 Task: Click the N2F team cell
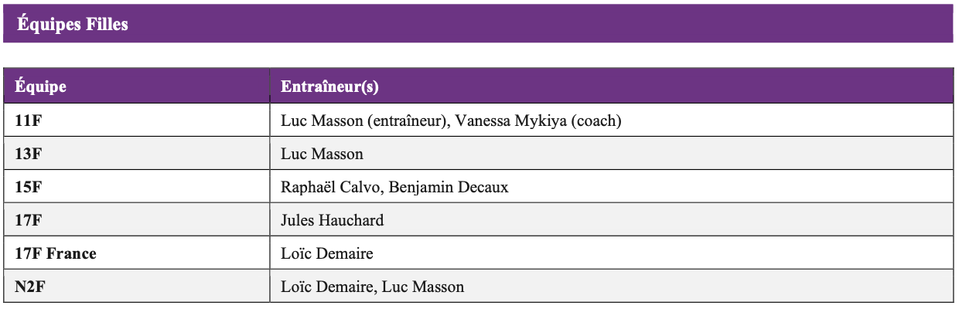137,287
